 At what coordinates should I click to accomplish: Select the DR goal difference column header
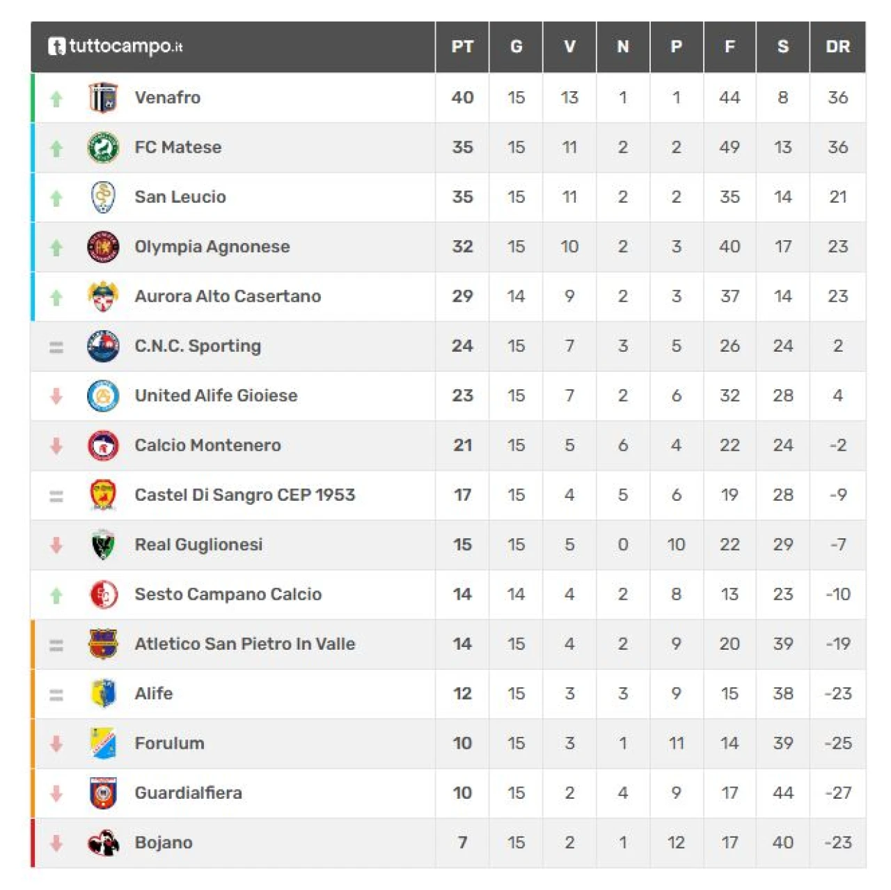(837, 47)
